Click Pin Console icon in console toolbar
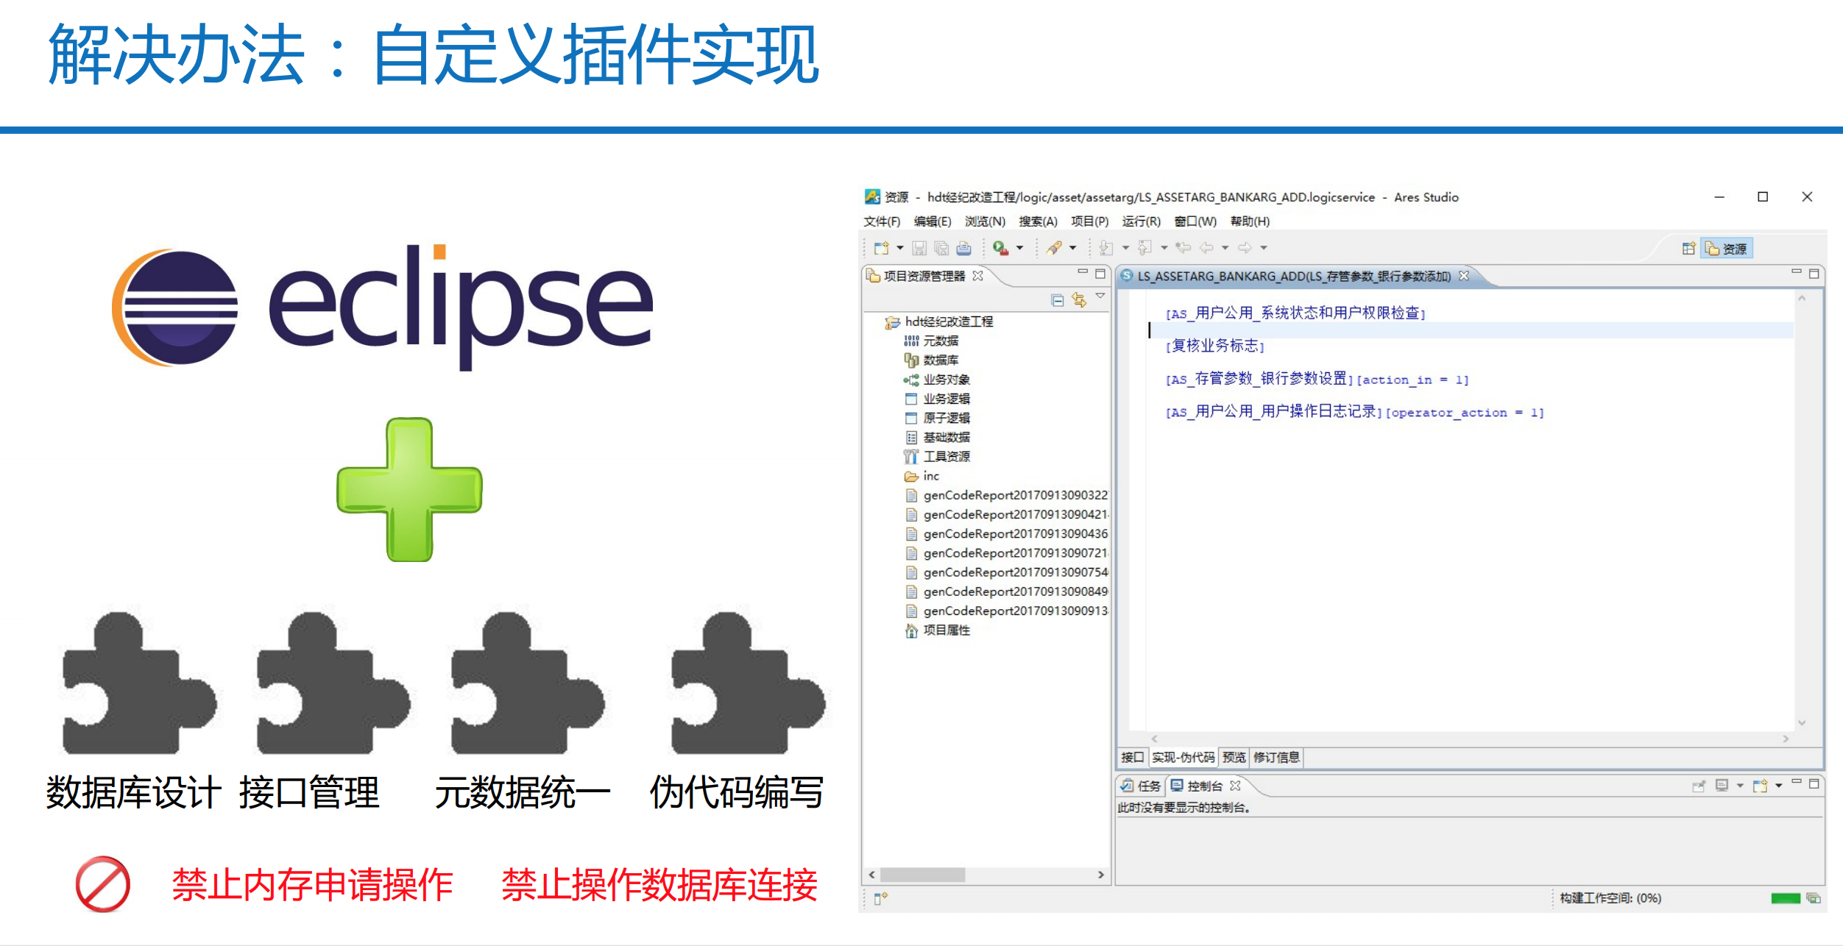 coord(1699,786)
